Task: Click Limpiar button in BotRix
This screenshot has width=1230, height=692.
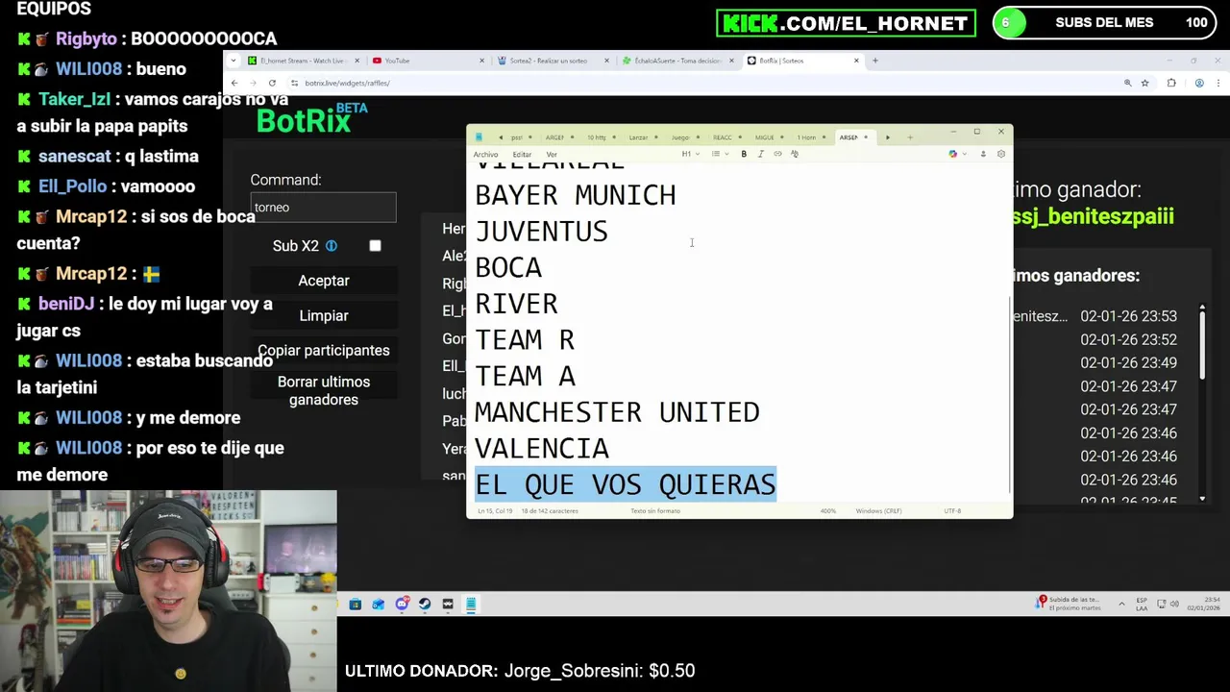Action: coord(324,315)
